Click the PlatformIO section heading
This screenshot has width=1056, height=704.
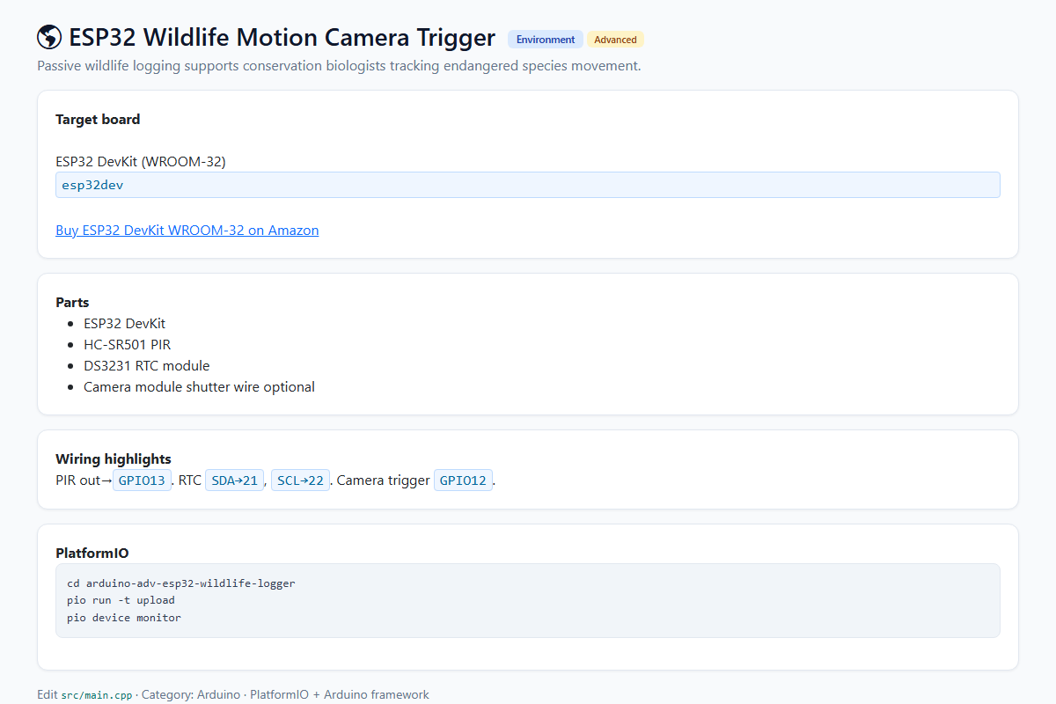(92, 554)
